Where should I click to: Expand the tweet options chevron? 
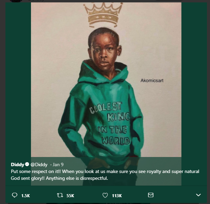click(199, 195)
